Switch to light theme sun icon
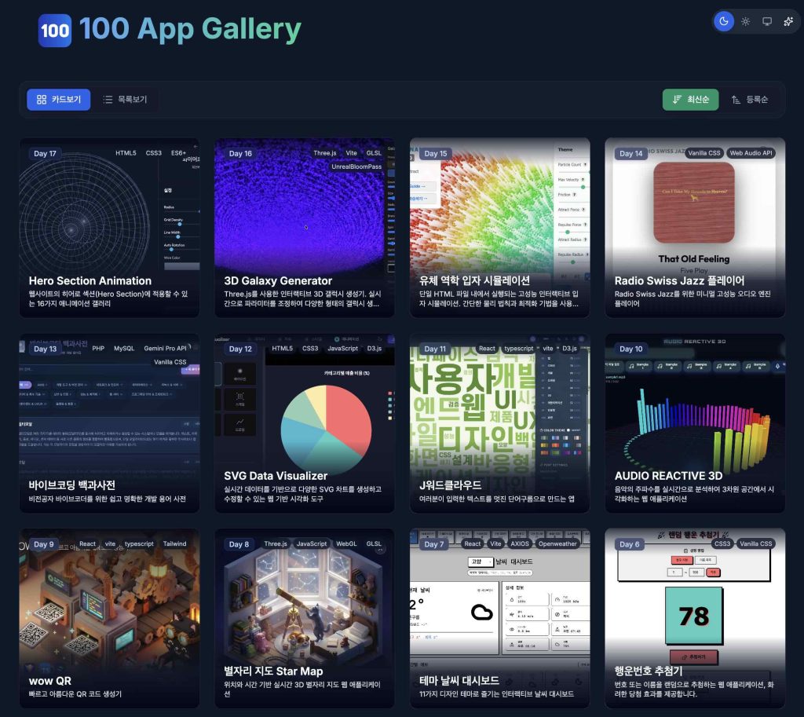The width and height of the screenshot is (804, 717). tap(746, 21)
